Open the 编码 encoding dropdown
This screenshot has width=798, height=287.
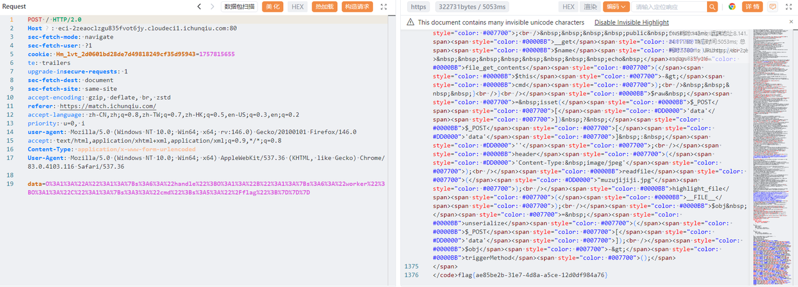click(616, 7)
